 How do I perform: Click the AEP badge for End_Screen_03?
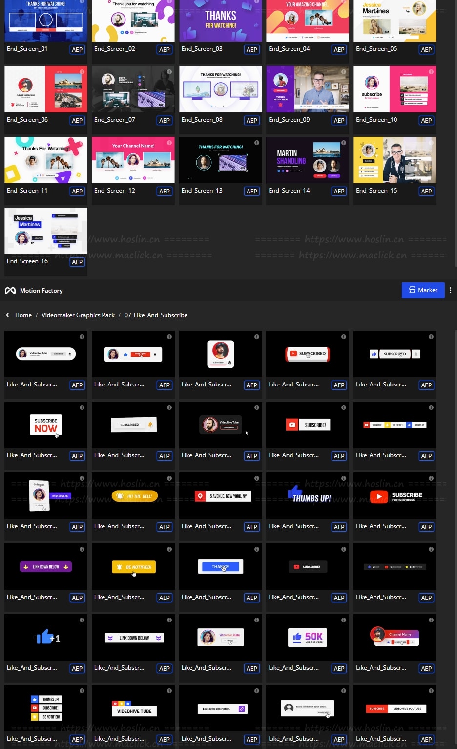tap(252, 49)
